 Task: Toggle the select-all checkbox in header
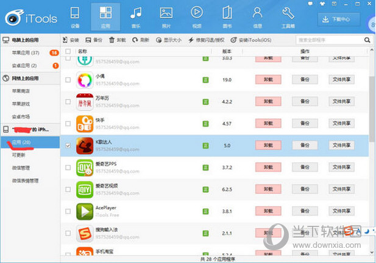(x=68, y=51)
